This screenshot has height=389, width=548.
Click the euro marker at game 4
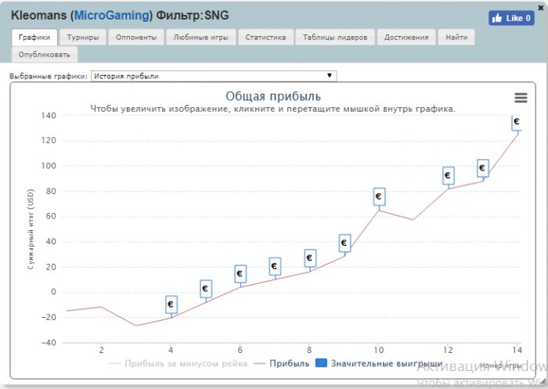point(171,304)
